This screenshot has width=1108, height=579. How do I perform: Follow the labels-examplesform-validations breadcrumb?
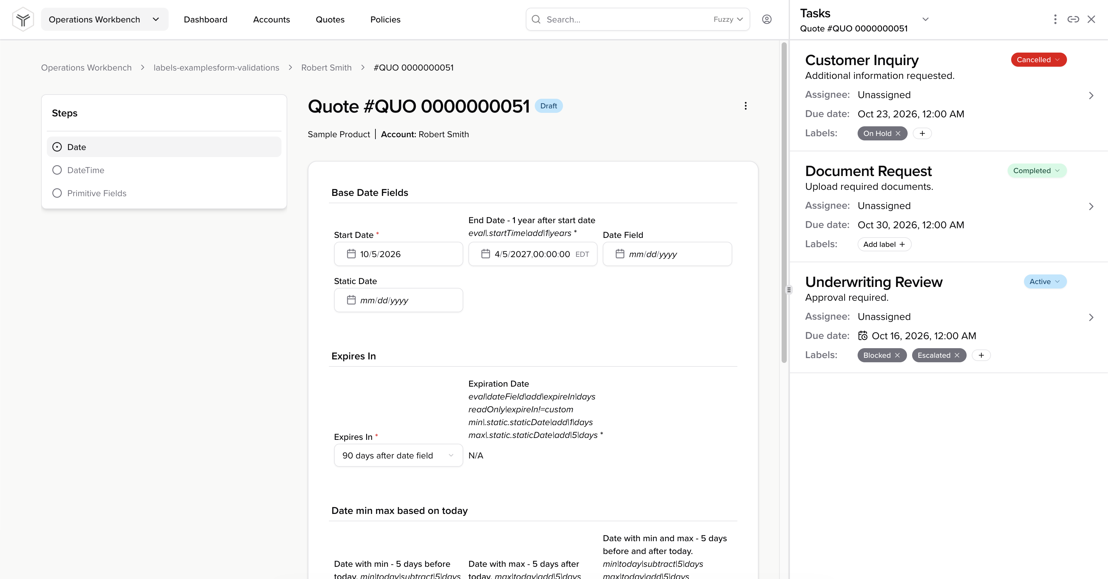(216, 68)
